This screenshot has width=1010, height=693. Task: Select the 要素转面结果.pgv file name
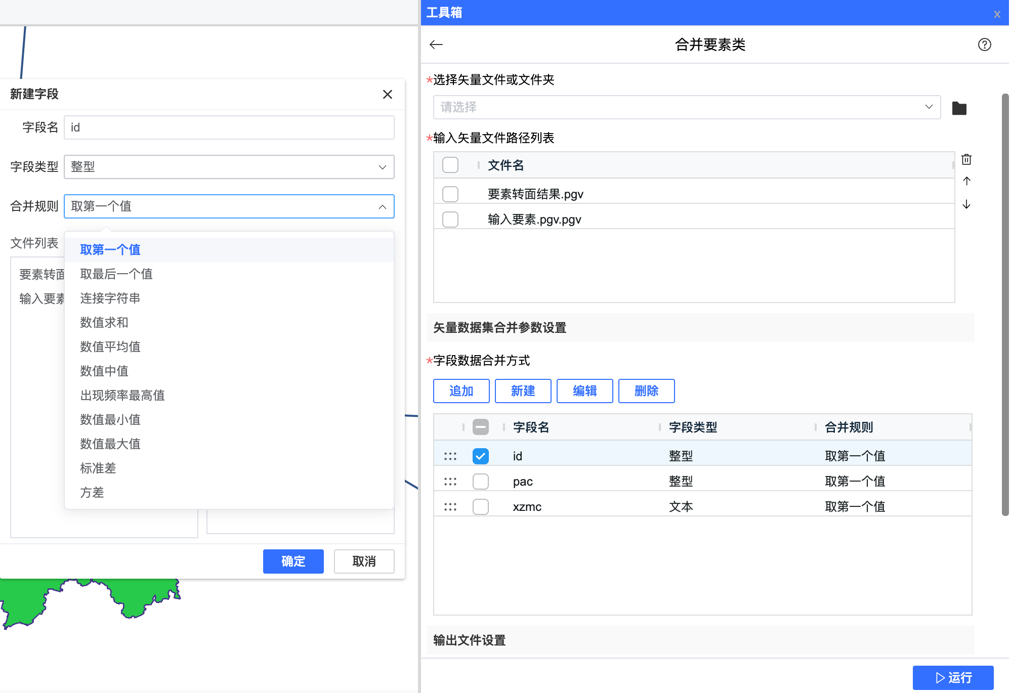[x=536, y=194]
